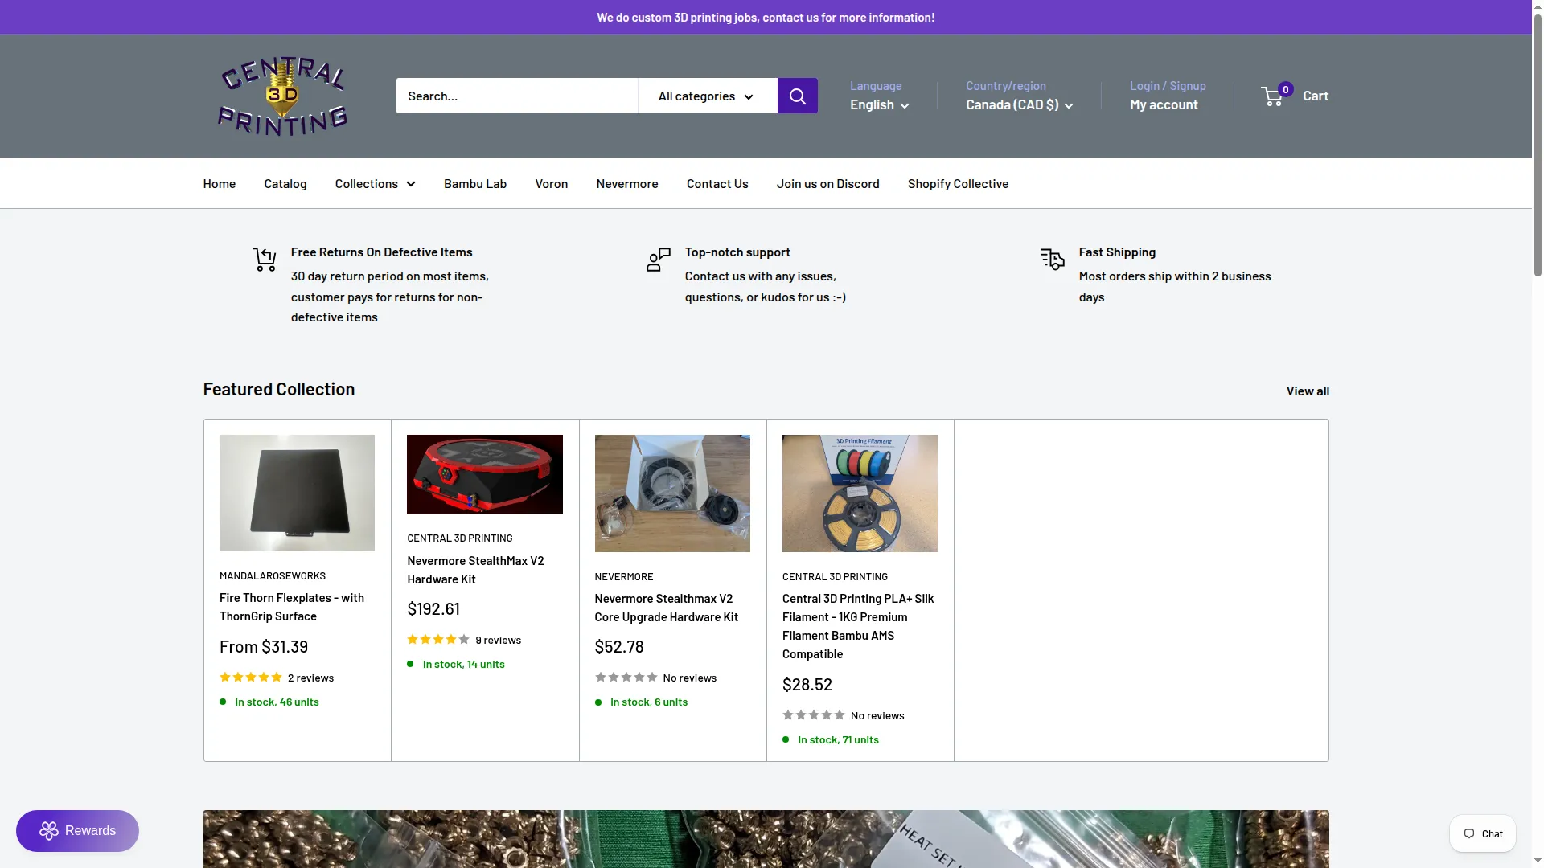Open the Bambu Lab menu item
This screenshot has width=1544, height=868.
(475, 183)
